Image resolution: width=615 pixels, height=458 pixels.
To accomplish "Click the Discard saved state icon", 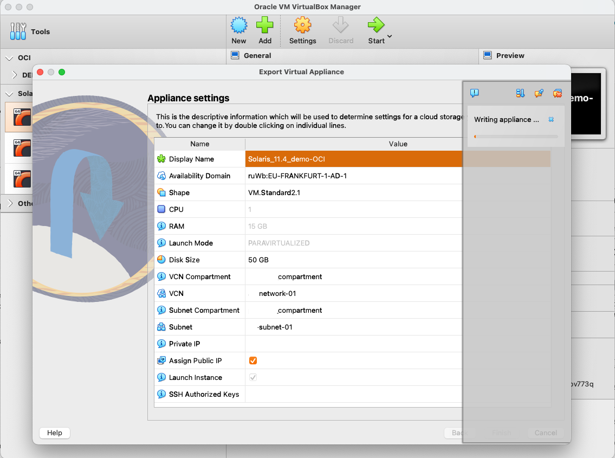I will coord(340,25).
